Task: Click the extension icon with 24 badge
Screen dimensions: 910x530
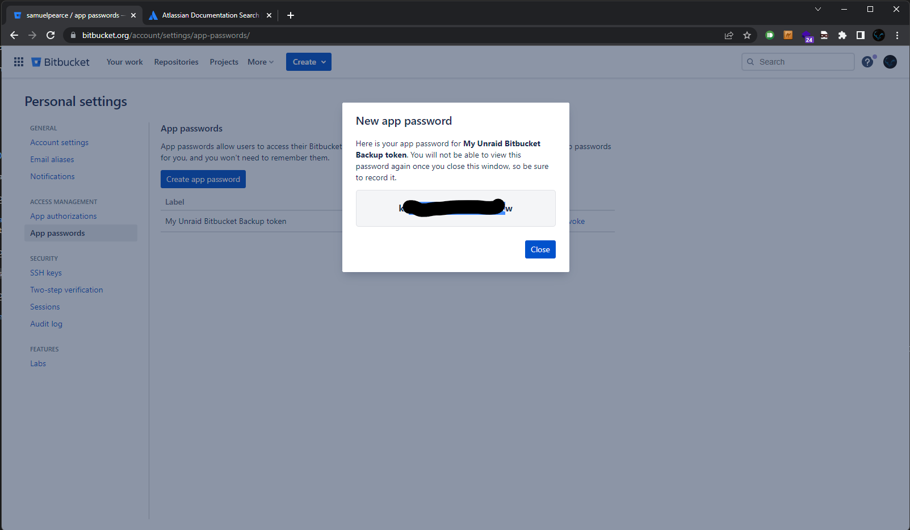Action: click(807, 36)
